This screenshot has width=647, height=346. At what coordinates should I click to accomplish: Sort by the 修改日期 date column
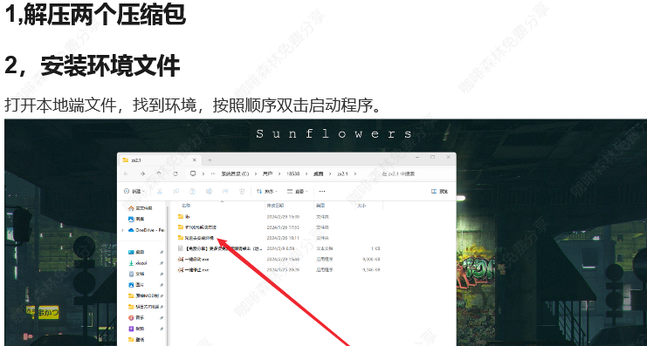click(275, 205)
